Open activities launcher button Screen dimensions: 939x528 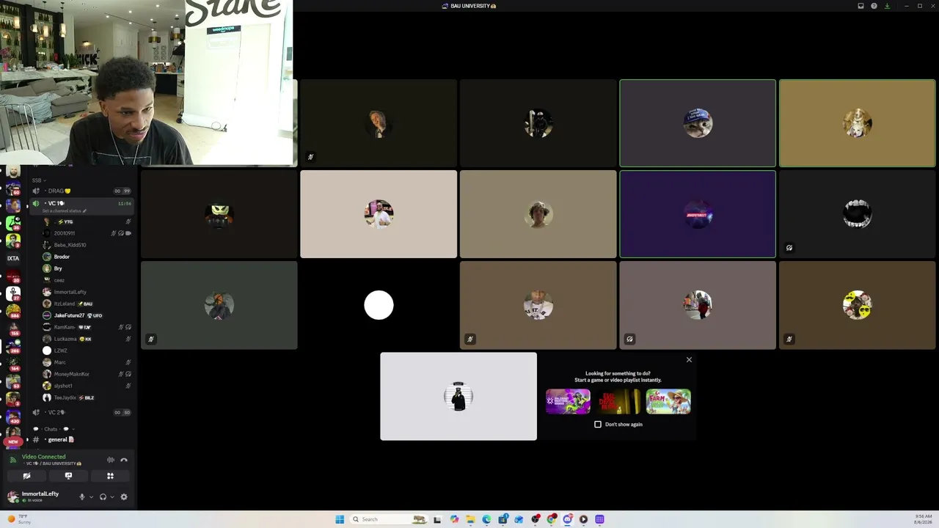[x=110, y=476]
